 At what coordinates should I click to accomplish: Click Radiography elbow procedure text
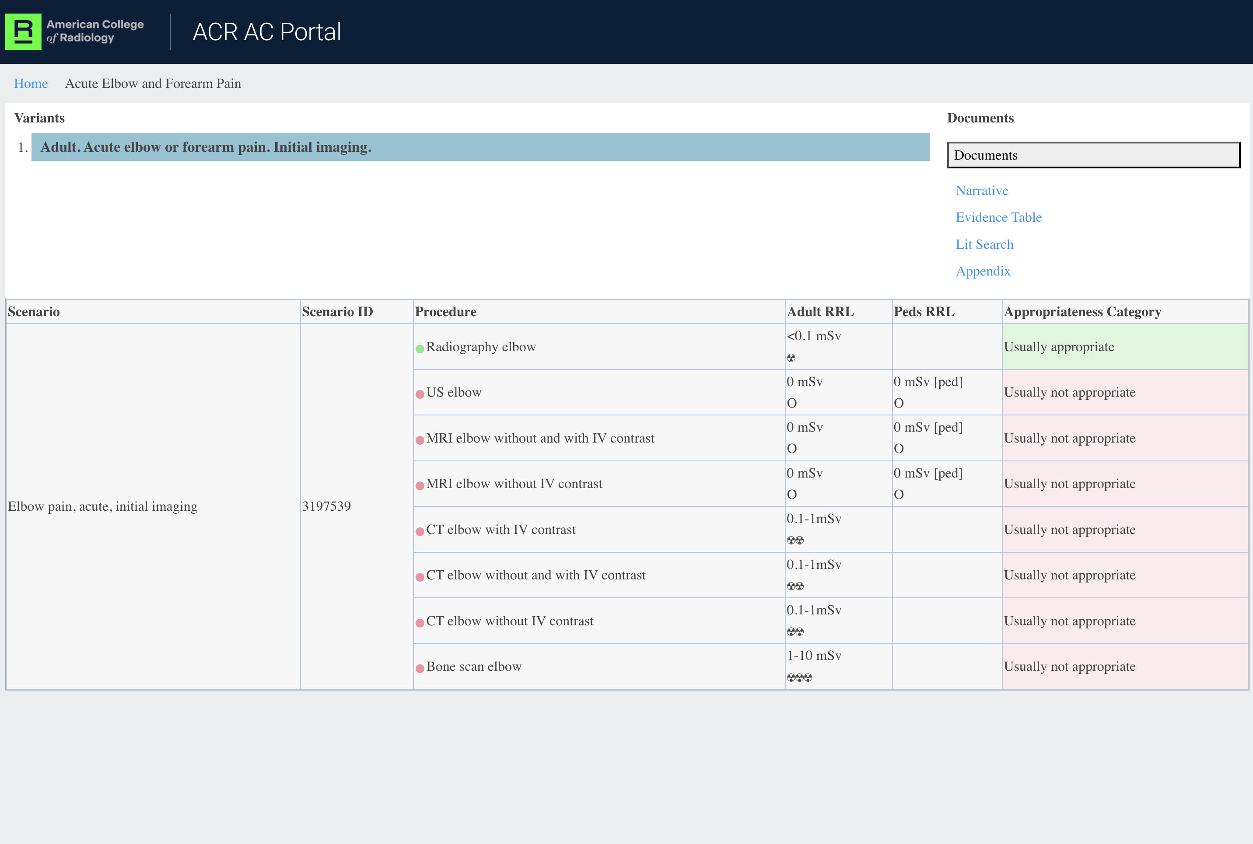(x=481, y=347)
